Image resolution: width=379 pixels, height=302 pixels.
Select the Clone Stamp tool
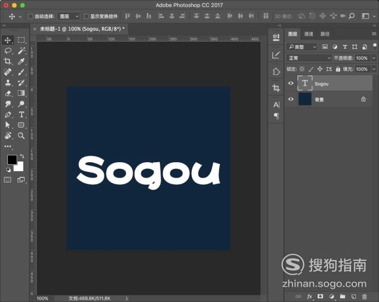click(x=8, y=83)
